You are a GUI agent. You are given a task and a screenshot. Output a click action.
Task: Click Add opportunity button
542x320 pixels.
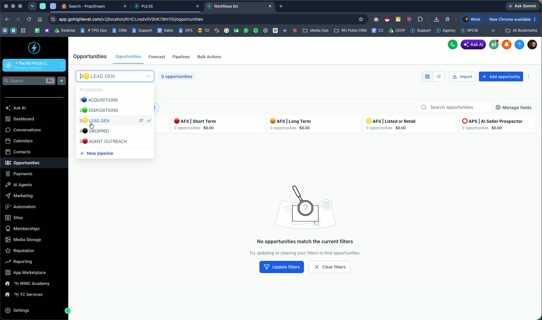click(x=501, y=76)
